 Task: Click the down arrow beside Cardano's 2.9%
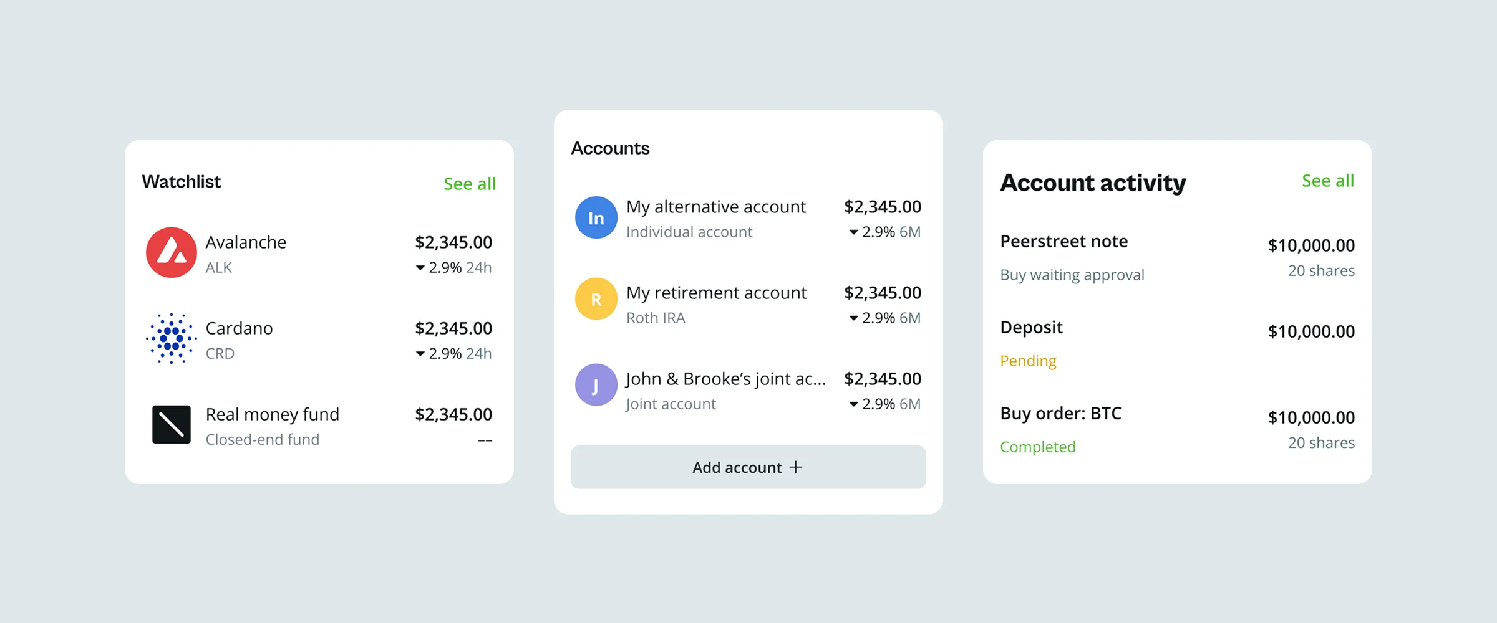(420, 354)
